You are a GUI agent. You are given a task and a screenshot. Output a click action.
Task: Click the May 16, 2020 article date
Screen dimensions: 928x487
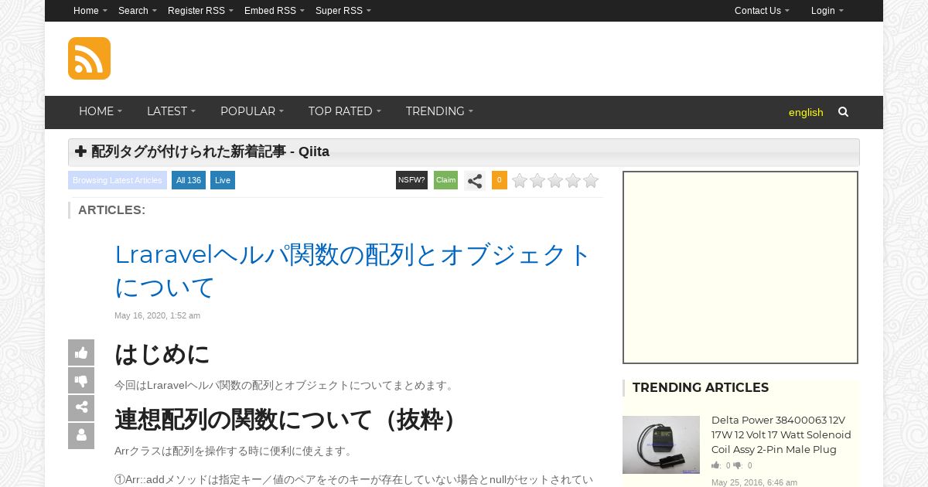[157, 315]
